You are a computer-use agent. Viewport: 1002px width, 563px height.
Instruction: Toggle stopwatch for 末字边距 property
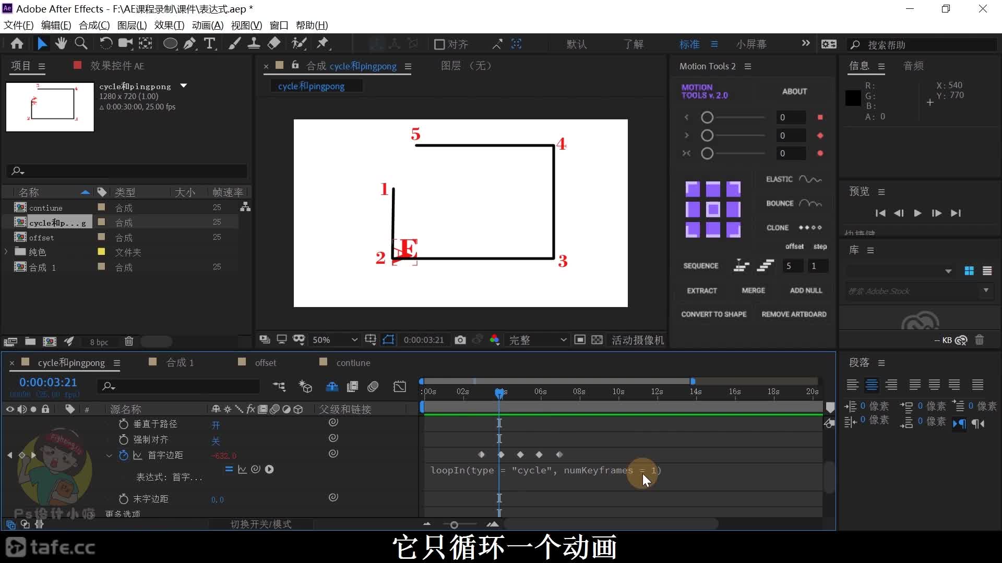pyautogui.click(x=124, y=499)
